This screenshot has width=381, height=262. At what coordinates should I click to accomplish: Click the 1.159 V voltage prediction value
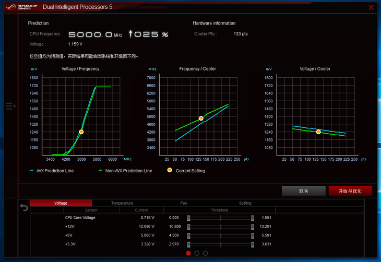click(x=75, y=44)
